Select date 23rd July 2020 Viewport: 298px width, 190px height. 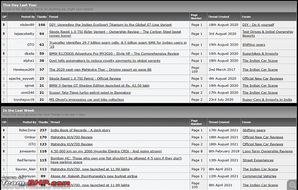[x=221, y=99]
